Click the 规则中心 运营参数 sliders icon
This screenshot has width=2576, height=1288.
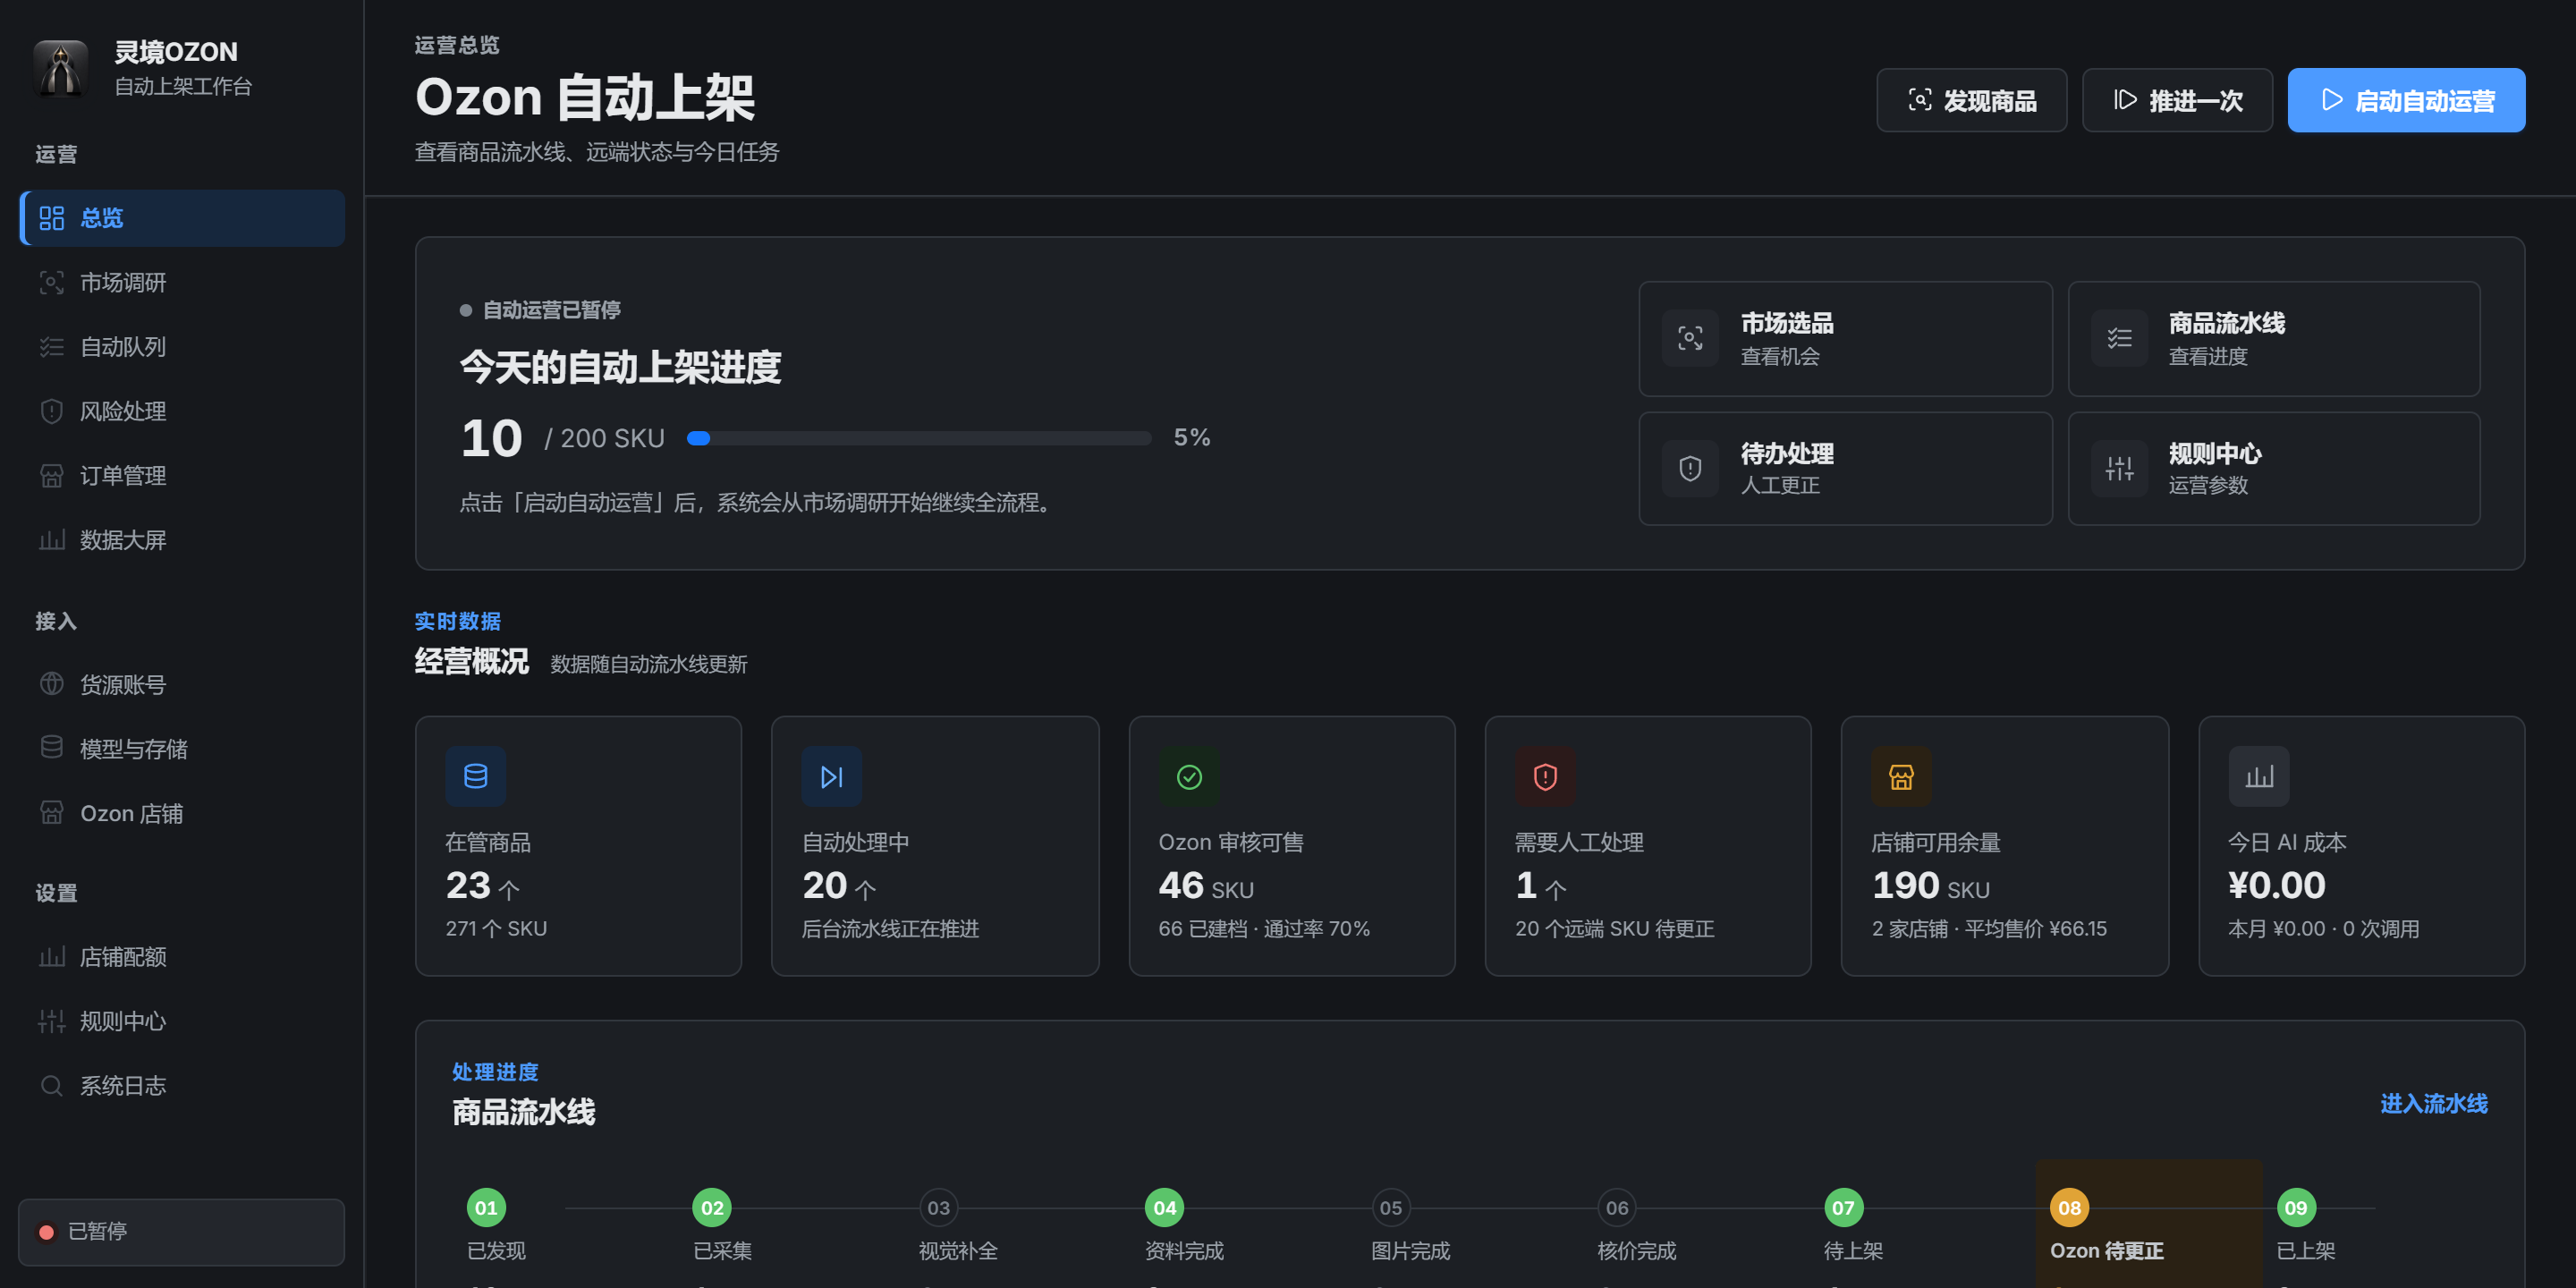[2119, 468]
